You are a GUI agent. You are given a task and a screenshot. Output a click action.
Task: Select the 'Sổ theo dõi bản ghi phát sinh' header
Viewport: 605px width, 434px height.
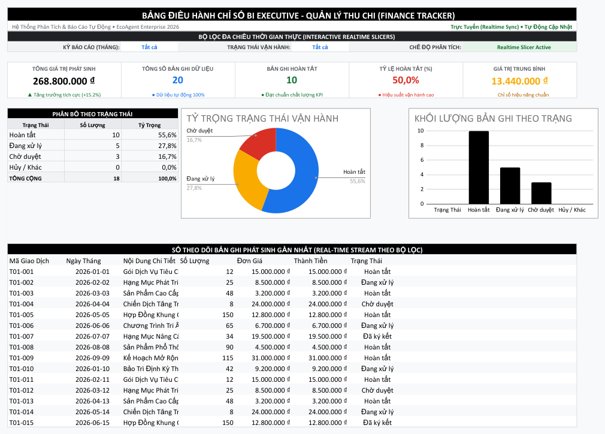292,249
